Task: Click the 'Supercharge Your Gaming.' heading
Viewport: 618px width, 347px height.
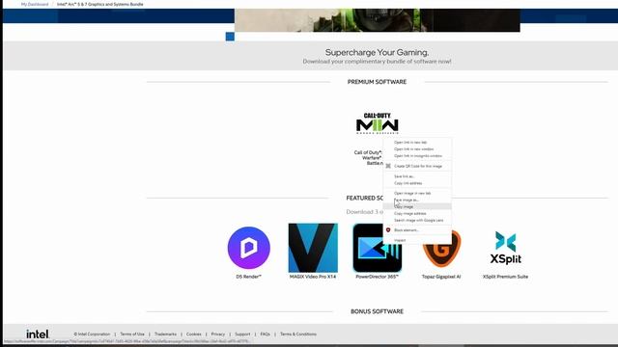Action: (x=378, y=52)
